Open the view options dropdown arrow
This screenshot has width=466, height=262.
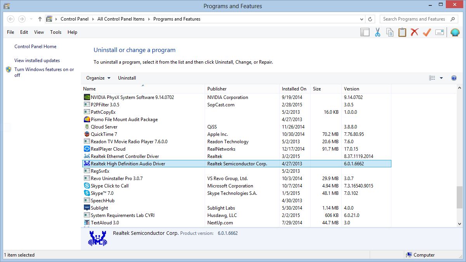pyautogui.click(x=441, y=78)
